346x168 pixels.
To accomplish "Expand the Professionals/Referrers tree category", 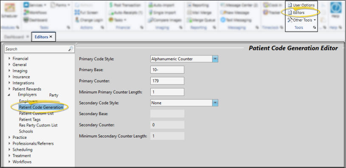I will click(9, 143).
